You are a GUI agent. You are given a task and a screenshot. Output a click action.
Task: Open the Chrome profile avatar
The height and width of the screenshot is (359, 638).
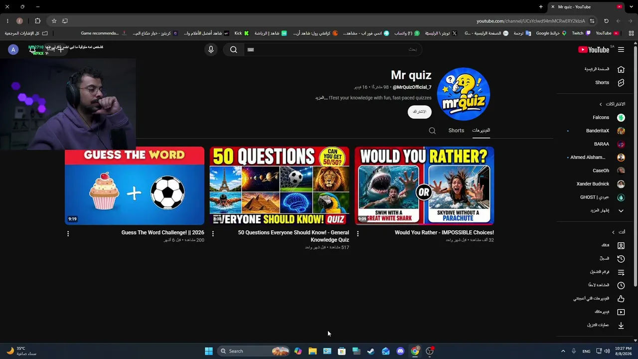click(x=19, y=21)
